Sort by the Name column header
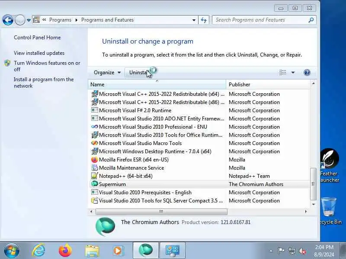The height and width of the screenshot is (259, 346). [x=157, y=85]
